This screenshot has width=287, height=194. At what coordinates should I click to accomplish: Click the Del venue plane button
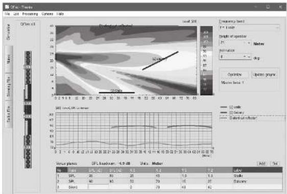coord(275,163)
